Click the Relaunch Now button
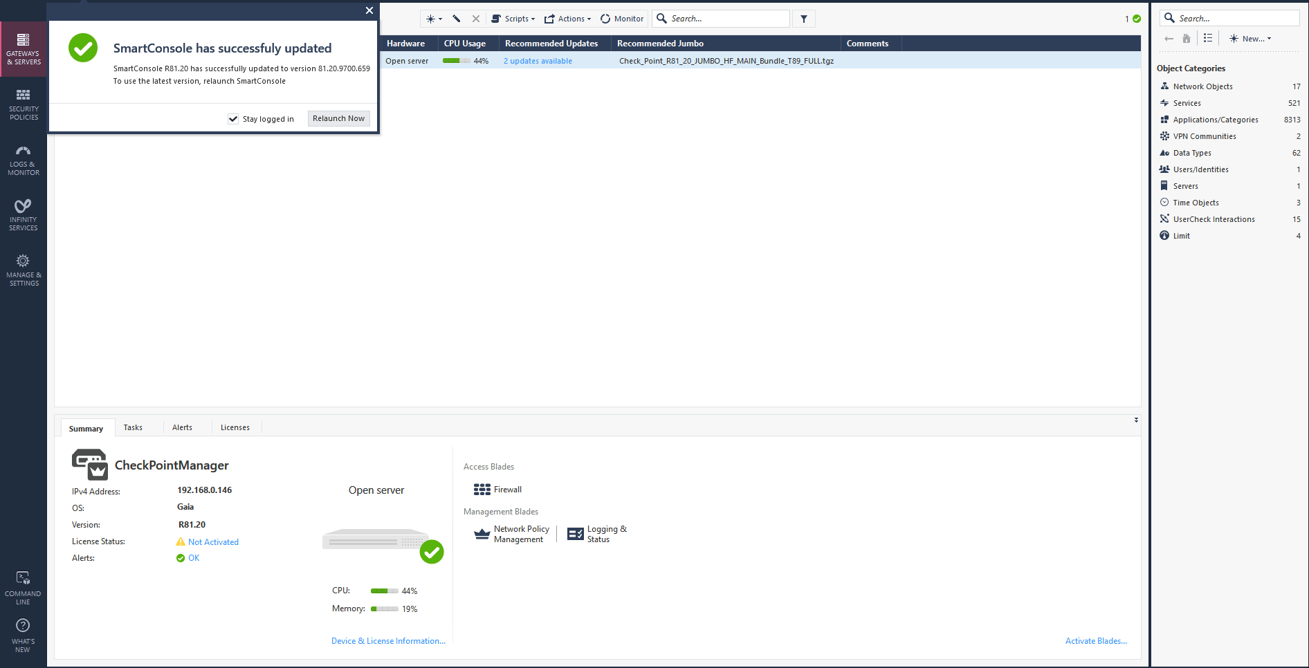The image size is (1309, 668). tap(338, 118)
